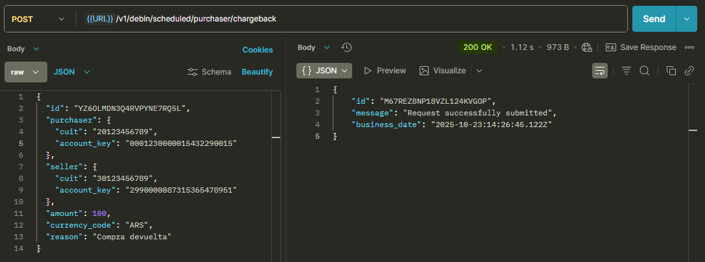Click the response history clock icon
Viewport: 705px width, 262px height.
[x=346, y=47]
